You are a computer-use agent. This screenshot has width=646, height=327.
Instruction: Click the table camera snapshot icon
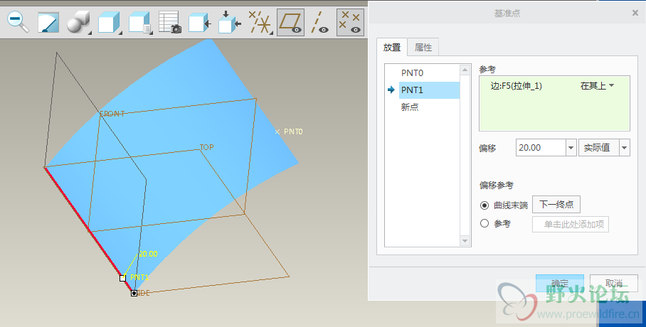coord(170,22)
